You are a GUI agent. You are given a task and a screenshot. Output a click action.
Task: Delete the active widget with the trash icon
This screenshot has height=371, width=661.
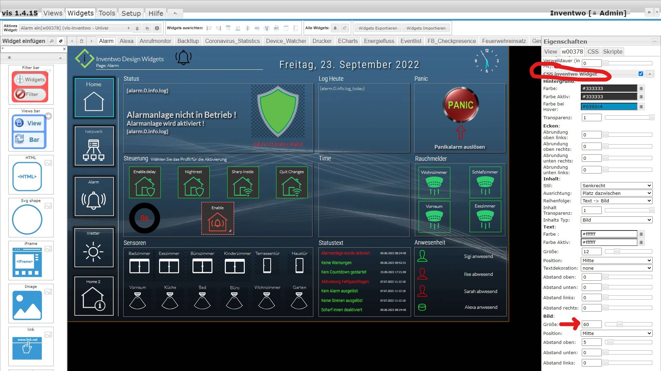click(x=137, y=28)
